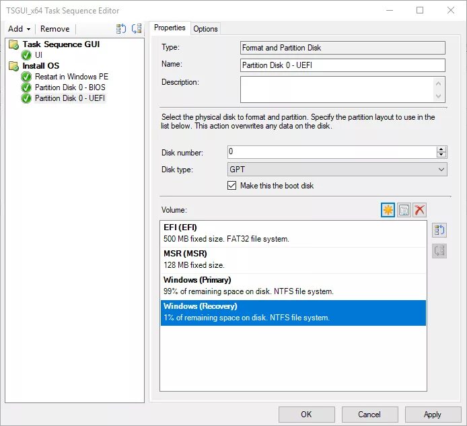Select the Partition Disk 0 - BIOS step

click(70, 87)
